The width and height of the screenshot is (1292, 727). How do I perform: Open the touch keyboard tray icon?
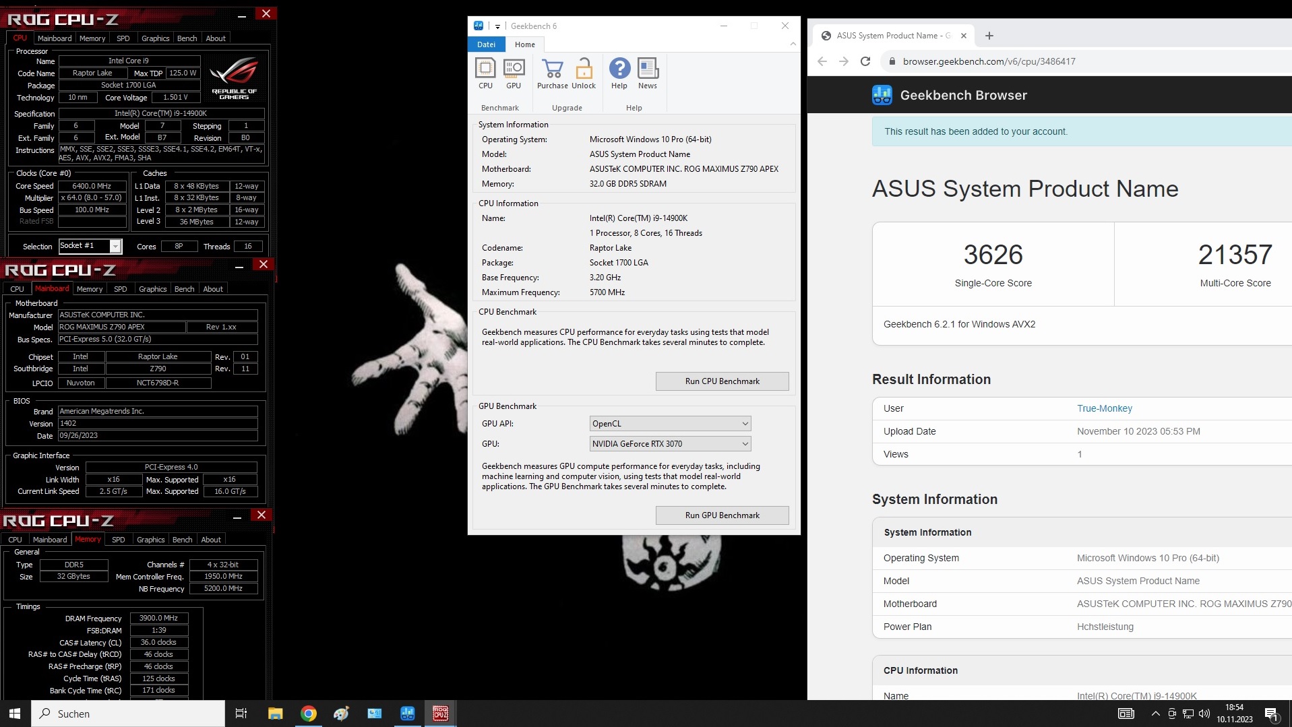click(1126, 714)
